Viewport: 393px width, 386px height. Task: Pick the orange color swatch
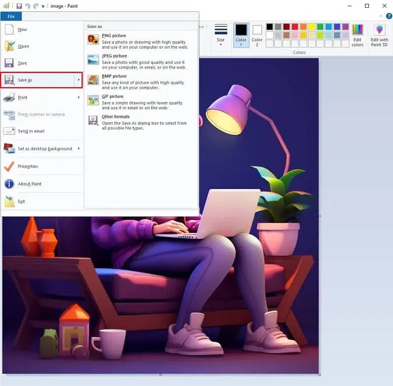(304, 27)
